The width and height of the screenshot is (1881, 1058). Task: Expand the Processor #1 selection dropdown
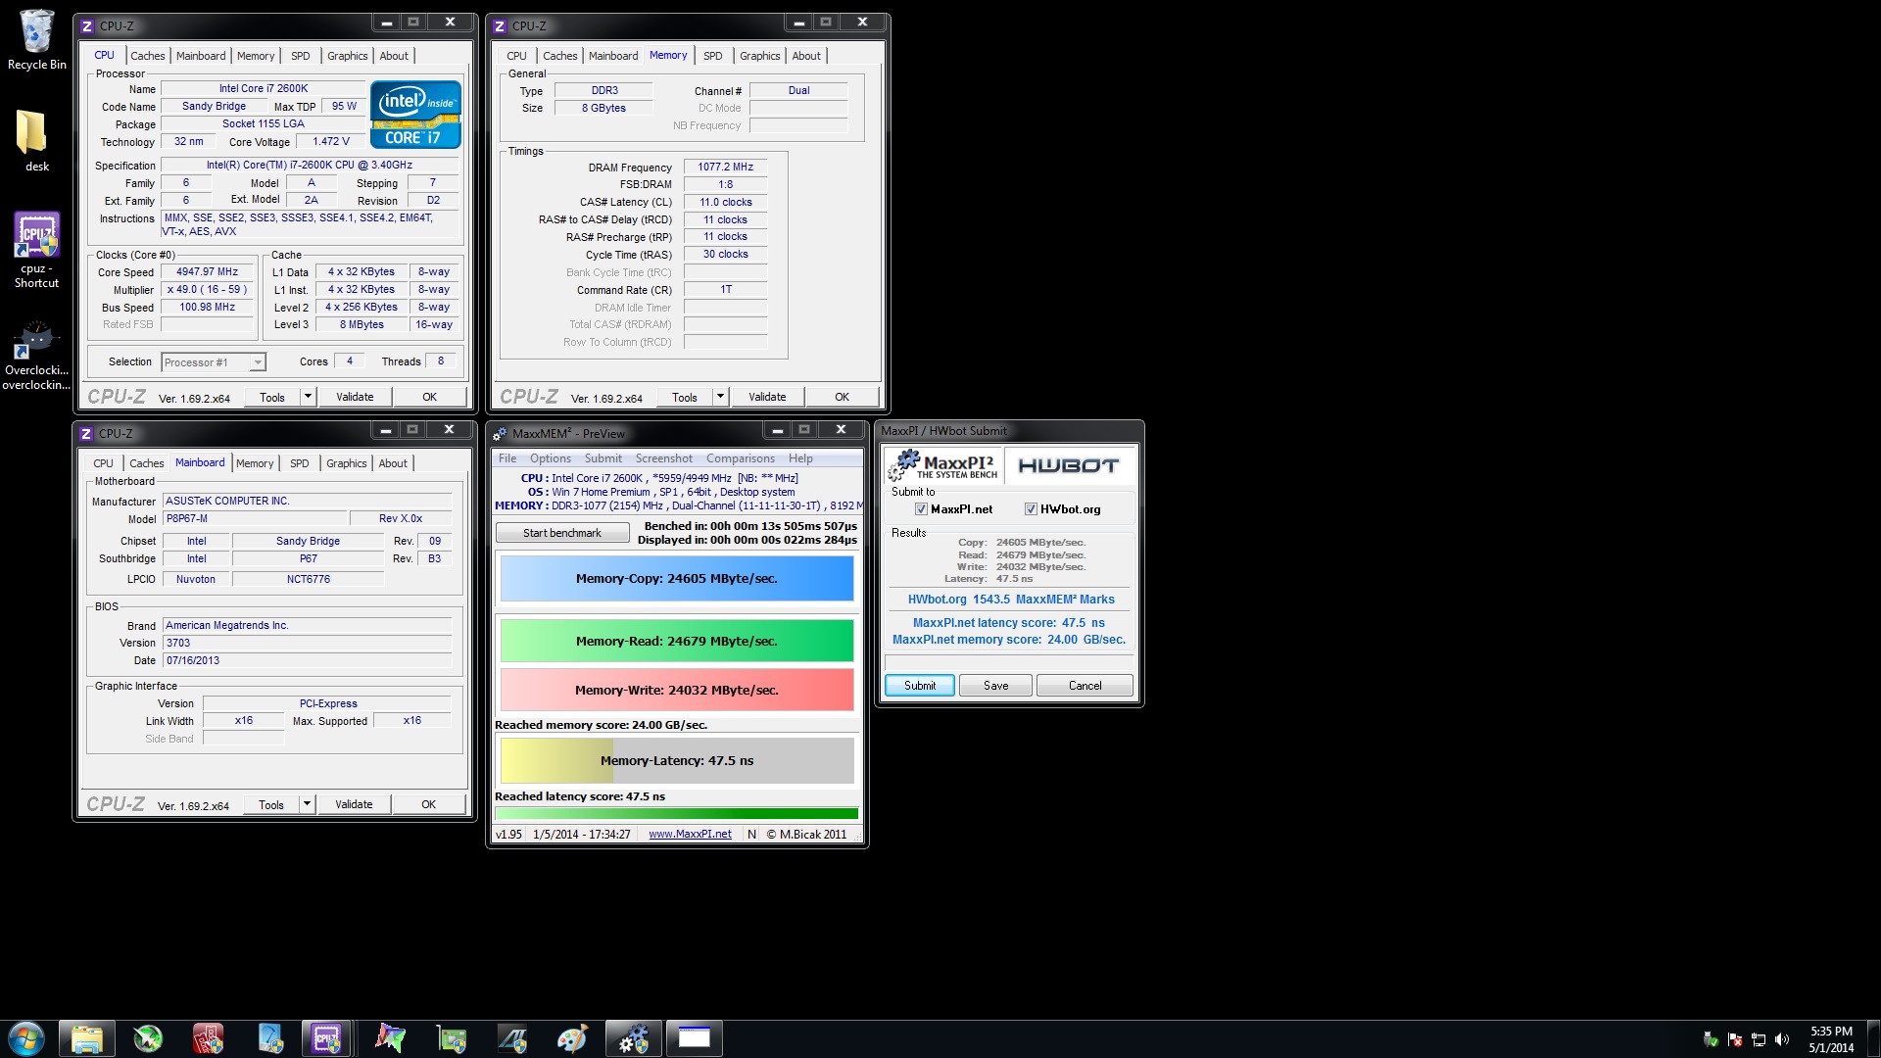click(257, 362)
